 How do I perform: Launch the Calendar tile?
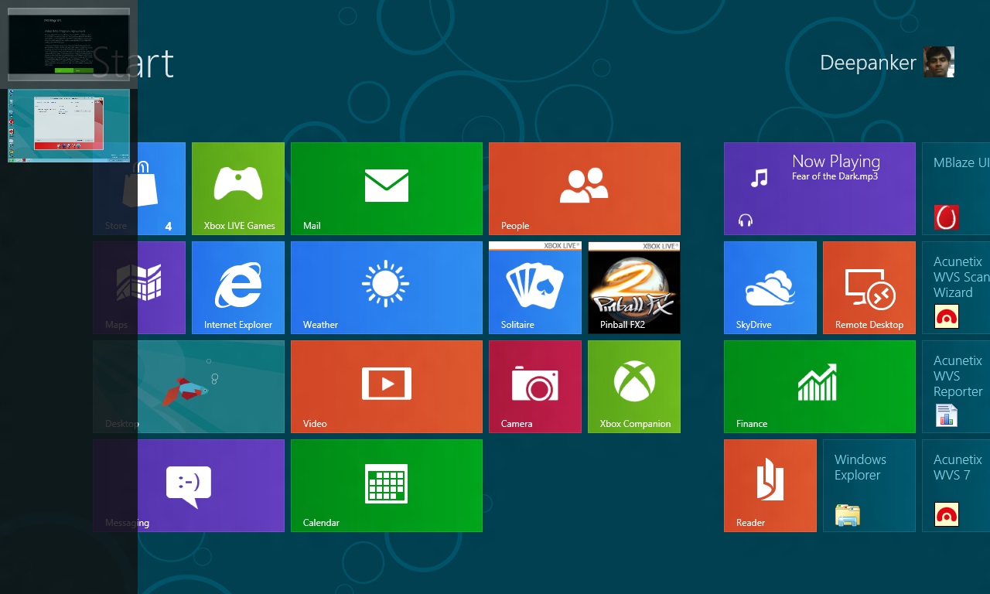387,486
